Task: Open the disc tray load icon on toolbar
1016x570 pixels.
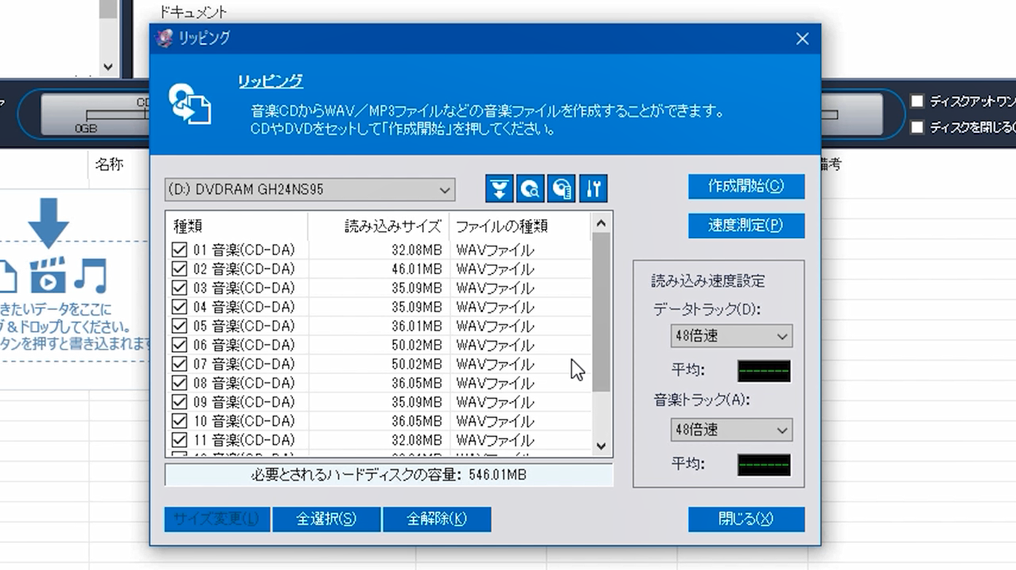Action: pyautogui.click(x=499, y=189)
